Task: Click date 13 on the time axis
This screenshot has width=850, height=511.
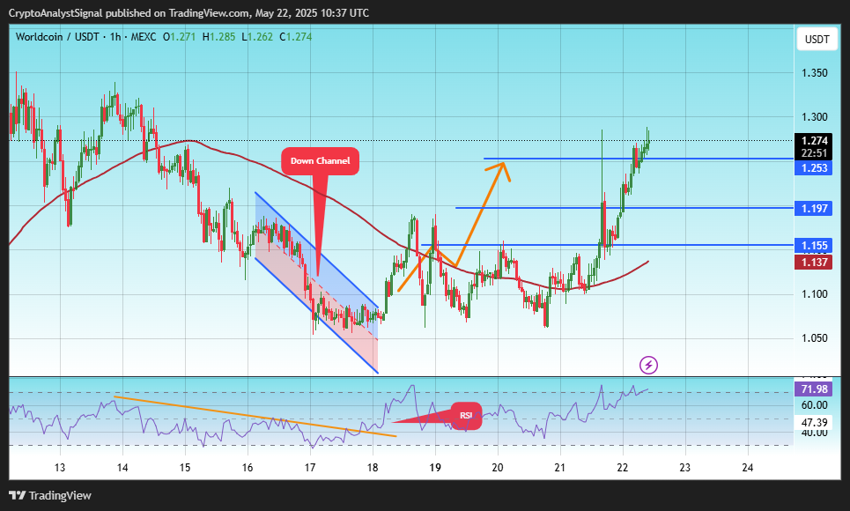Action: click(x=60, y=468)
